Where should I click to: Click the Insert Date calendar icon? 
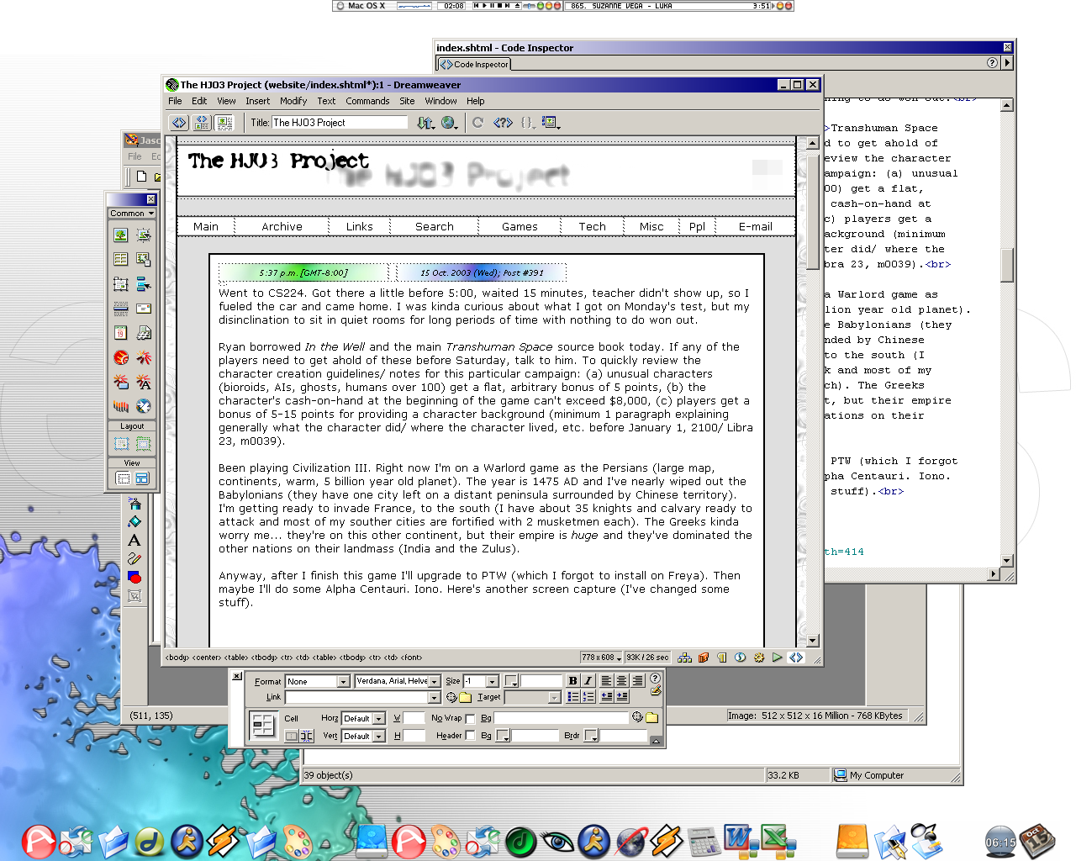coord(121,333)
